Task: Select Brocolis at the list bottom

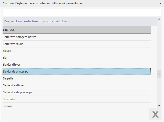Action: (77, 106)
